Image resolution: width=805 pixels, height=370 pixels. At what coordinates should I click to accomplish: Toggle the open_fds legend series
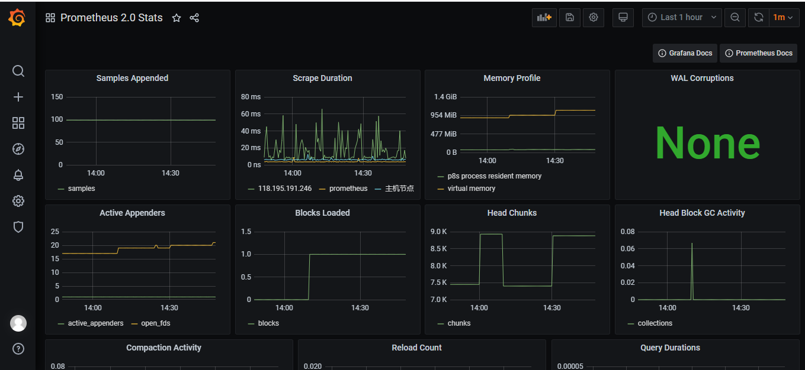155,323
